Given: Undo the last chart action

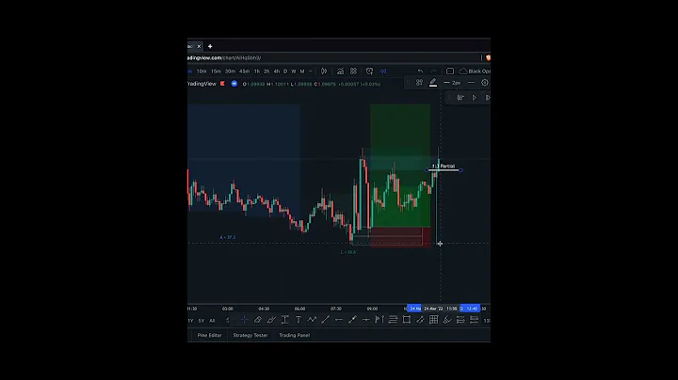Looking at the screenshot, I should pos(420,71).
